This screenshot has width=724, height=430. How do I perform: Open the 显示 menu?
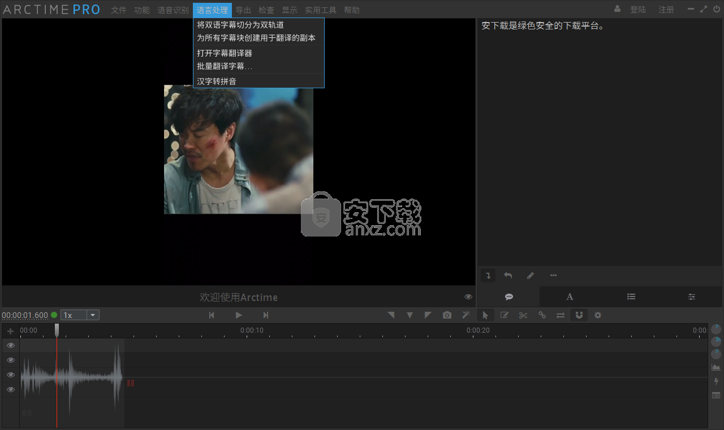coord(290,10)
